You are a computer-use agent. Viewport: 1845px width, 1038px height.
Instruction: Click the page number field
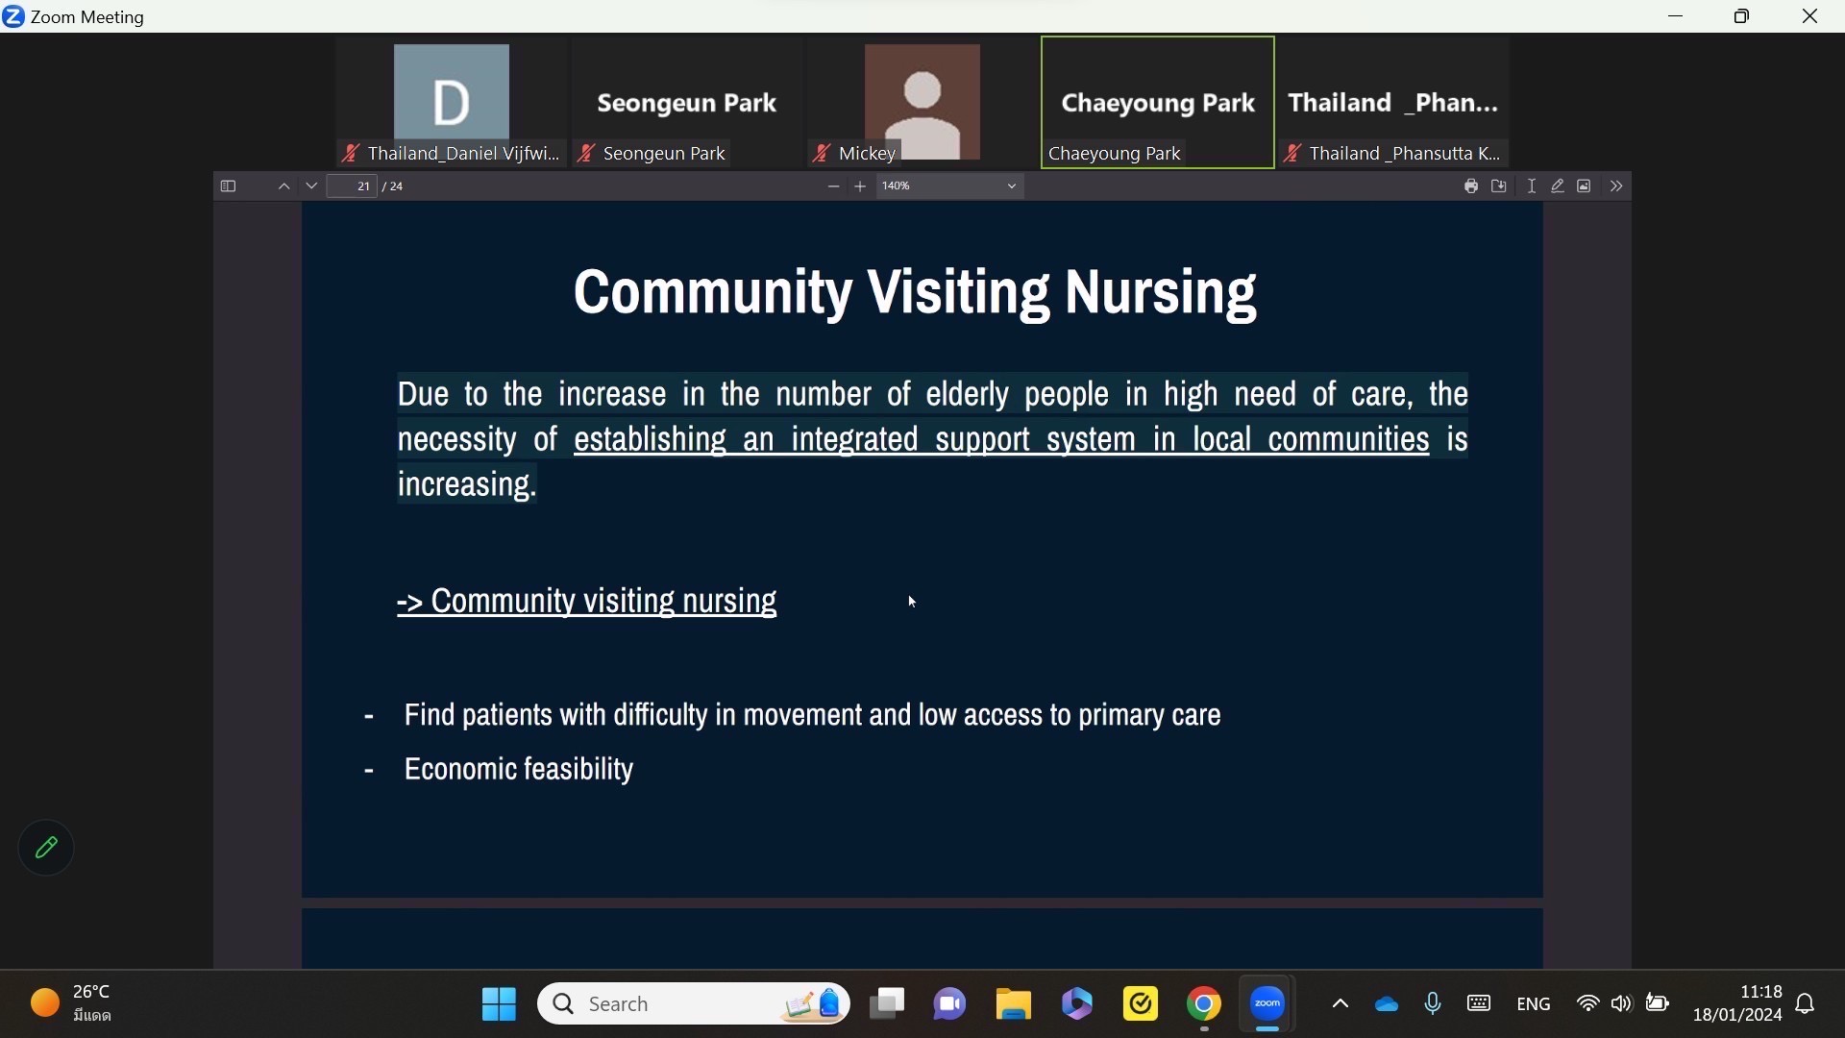pyautogui.click(x=353, y=187)
